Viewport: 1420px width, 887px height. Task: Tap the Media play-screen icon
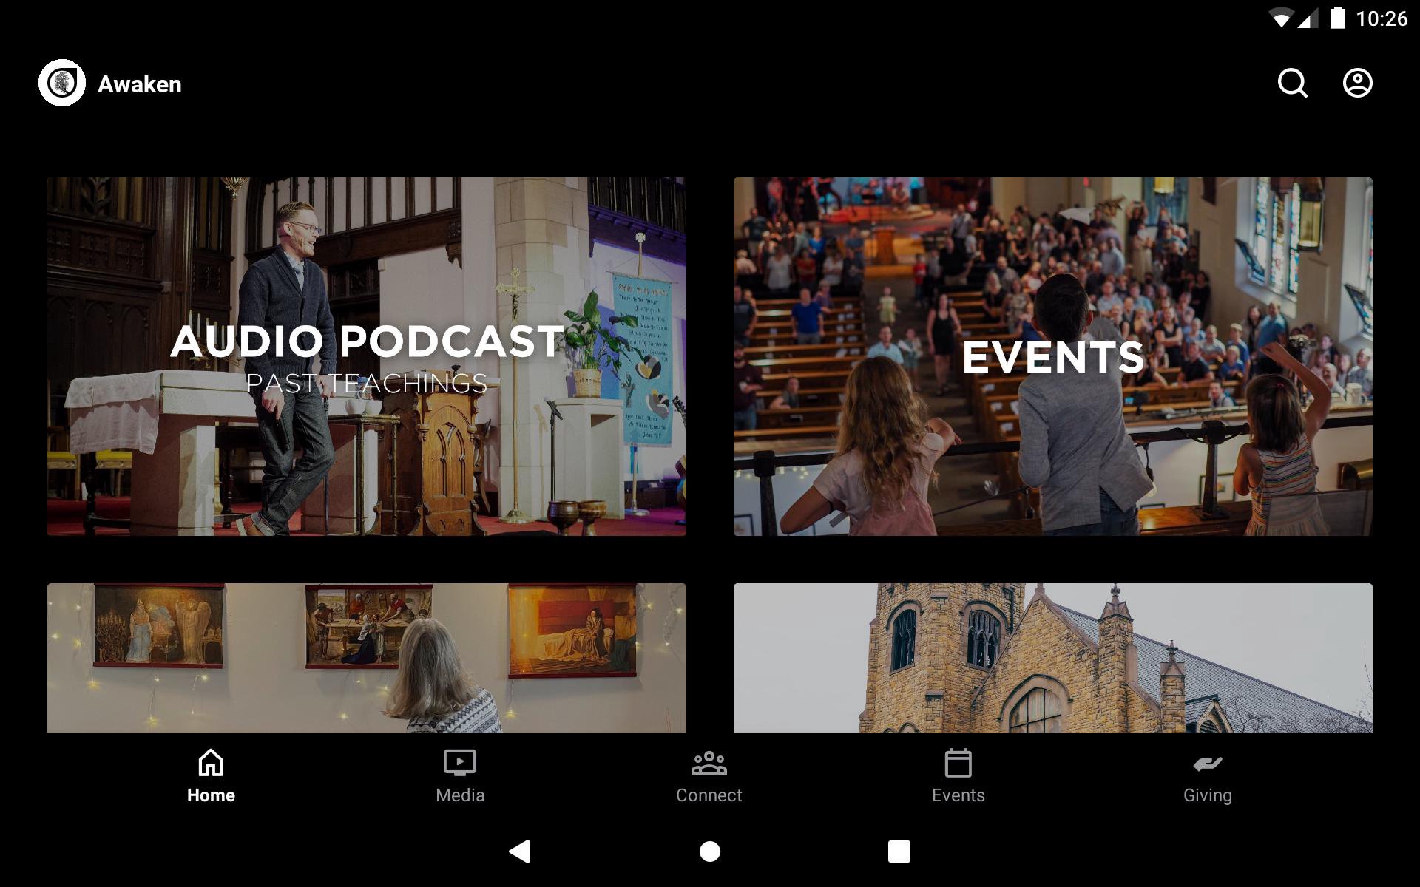point(459,762)
